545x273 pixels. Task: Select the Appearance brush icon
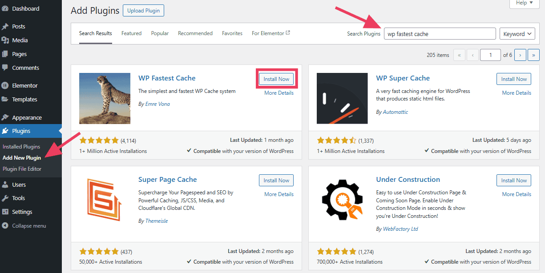pyautogui.click(x=6, y=117)
